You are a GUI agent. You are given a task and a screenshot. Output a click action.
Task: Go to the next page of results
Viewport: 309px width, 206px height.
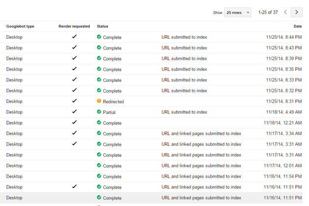(296, 12)
